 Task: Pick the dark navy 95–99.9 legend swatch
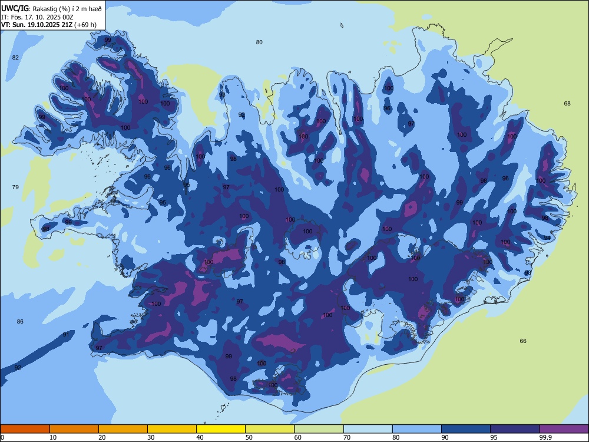(x=515, y=429)
